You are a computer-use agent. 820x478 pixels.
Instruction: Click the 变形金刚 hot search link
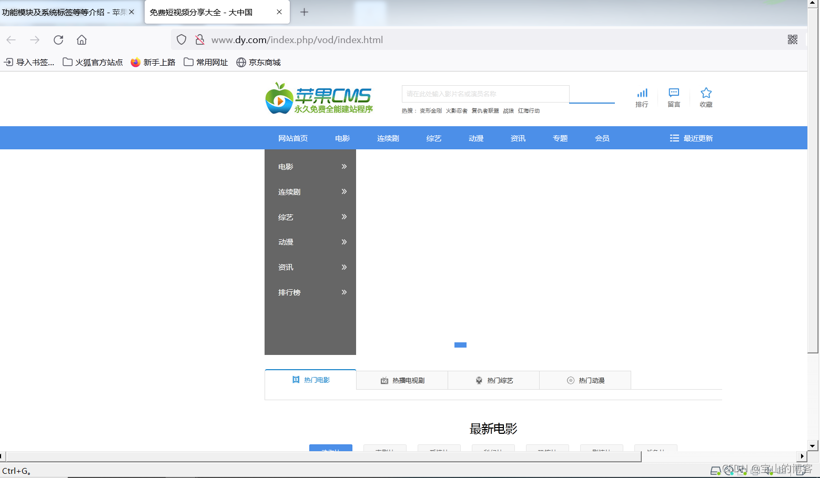pyautogui.click(x=430, y=111)
